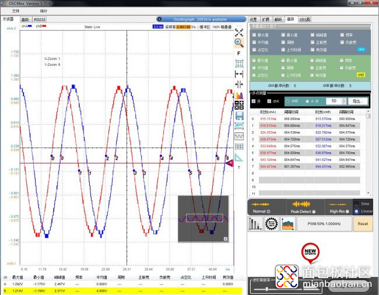Select Peak-Detect acquisition mode
This screenshot has height=295, width=379.
(x=314, y=212)
